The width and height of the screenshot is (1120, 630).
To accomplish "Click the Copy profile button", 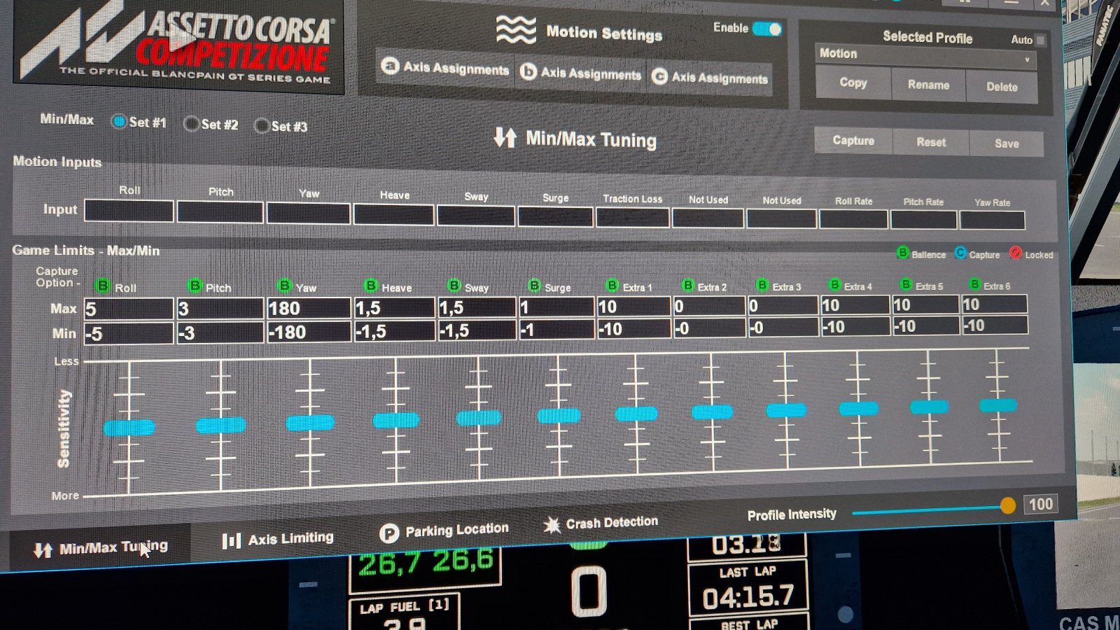I will point(853,83).
